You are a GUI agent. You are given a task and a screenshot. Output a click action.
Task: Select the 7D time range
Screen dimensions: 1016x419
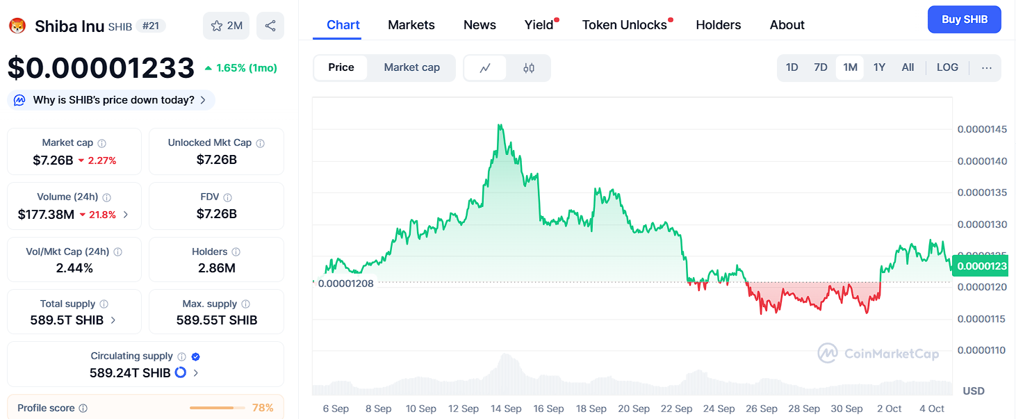pyautogui.click(x=821, y=67)
